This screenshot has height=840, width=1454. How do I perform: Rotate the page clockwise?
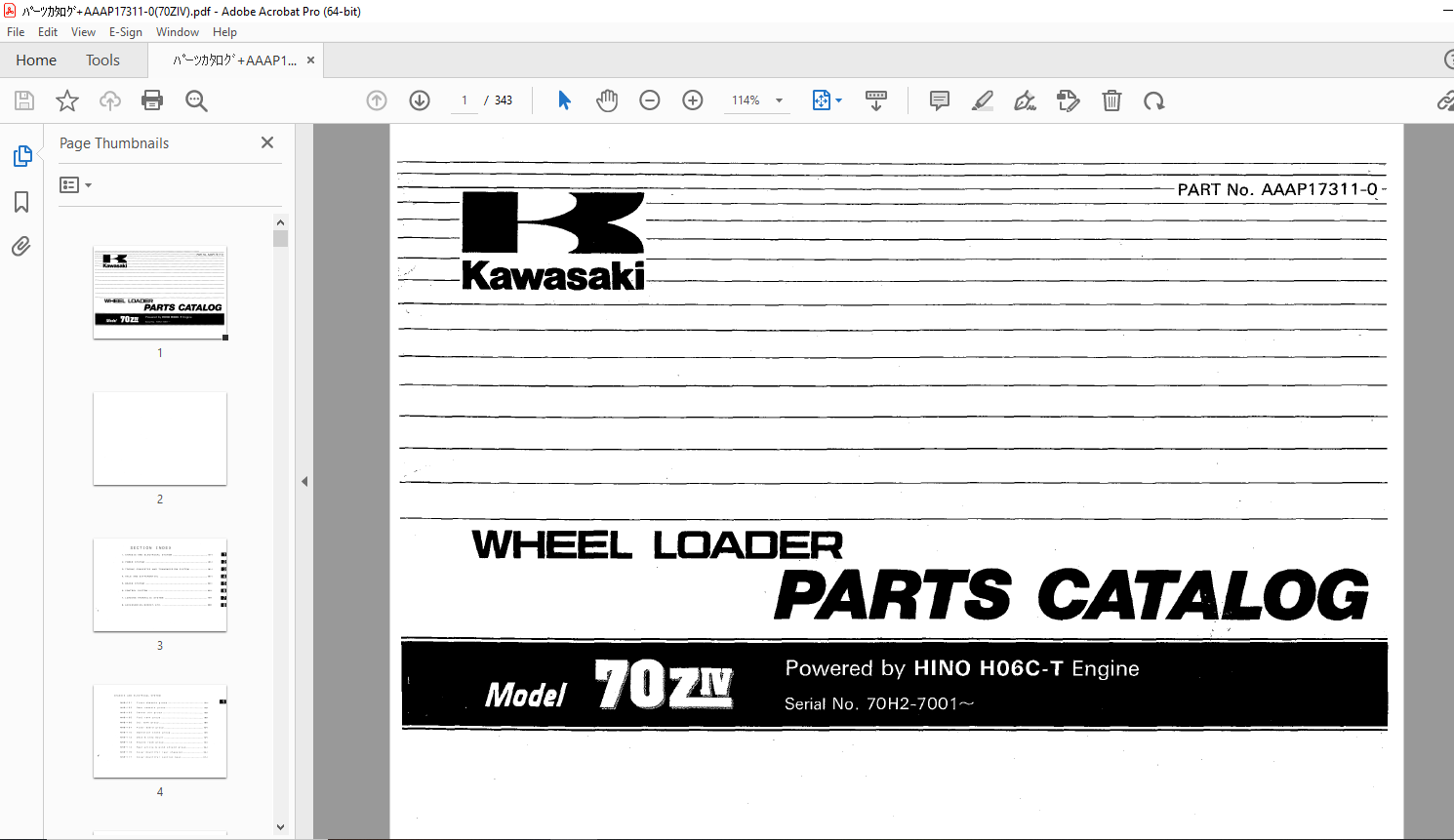point(1154,100)
